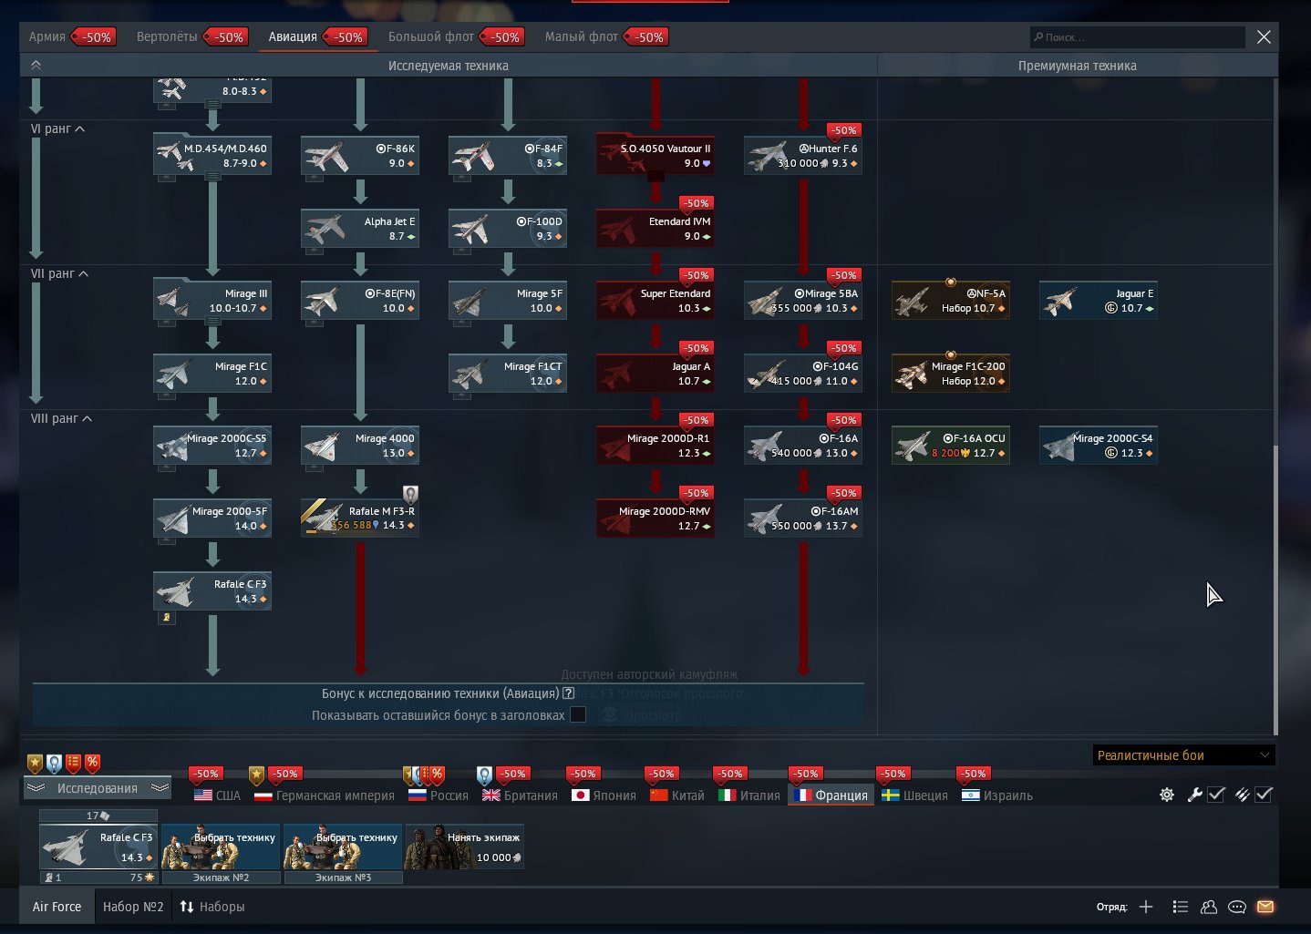
Task: Toggle the checkbox next to ammo icon
Action: click(1264, 795)
